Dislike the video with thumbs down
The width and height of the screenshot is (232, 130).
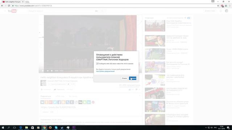[137, 90]
